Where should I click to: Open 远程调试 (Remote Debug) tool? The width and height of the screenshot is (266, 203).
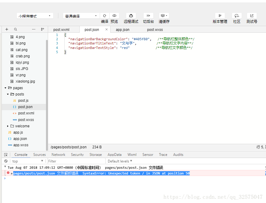[x=131, y=15]
